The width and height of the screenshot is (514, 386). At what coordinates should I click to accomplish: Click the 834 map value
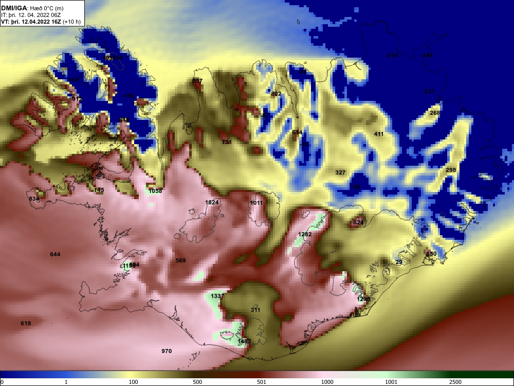[34, 199]
